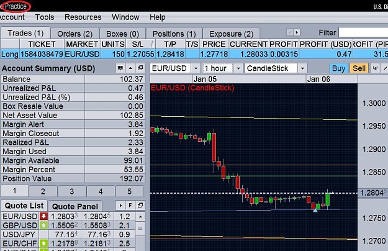The height and width of the screenshot is (251, 388).
Task: Click the tab scroll left arrow near Filter
Action: (289, 32)
